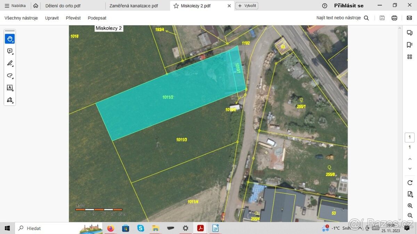
Task: Go to the previous page arrow
Action: (410, 159)
